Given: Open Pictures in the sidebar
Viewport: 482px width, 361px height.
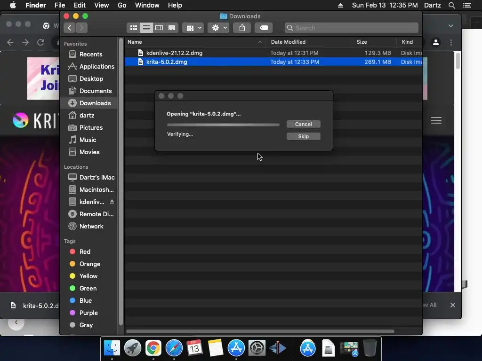Looking at the screenshot, I should [89, 128].
